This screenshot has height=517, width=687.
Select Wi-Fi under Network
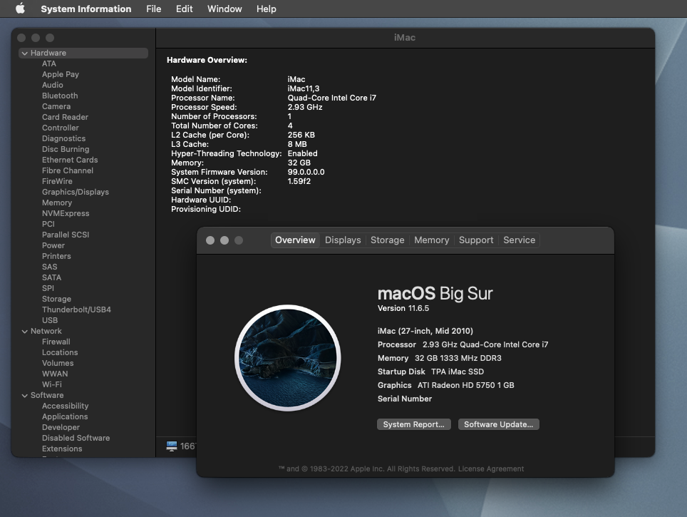tap(52, 384)
